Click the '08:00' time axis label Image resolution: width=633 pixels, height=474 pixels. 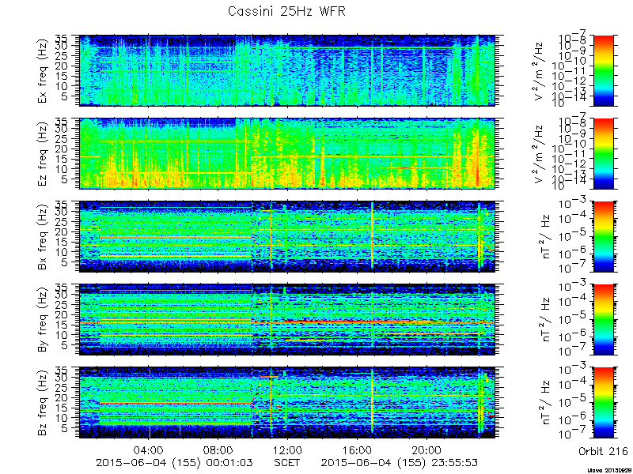pos(218,450)
